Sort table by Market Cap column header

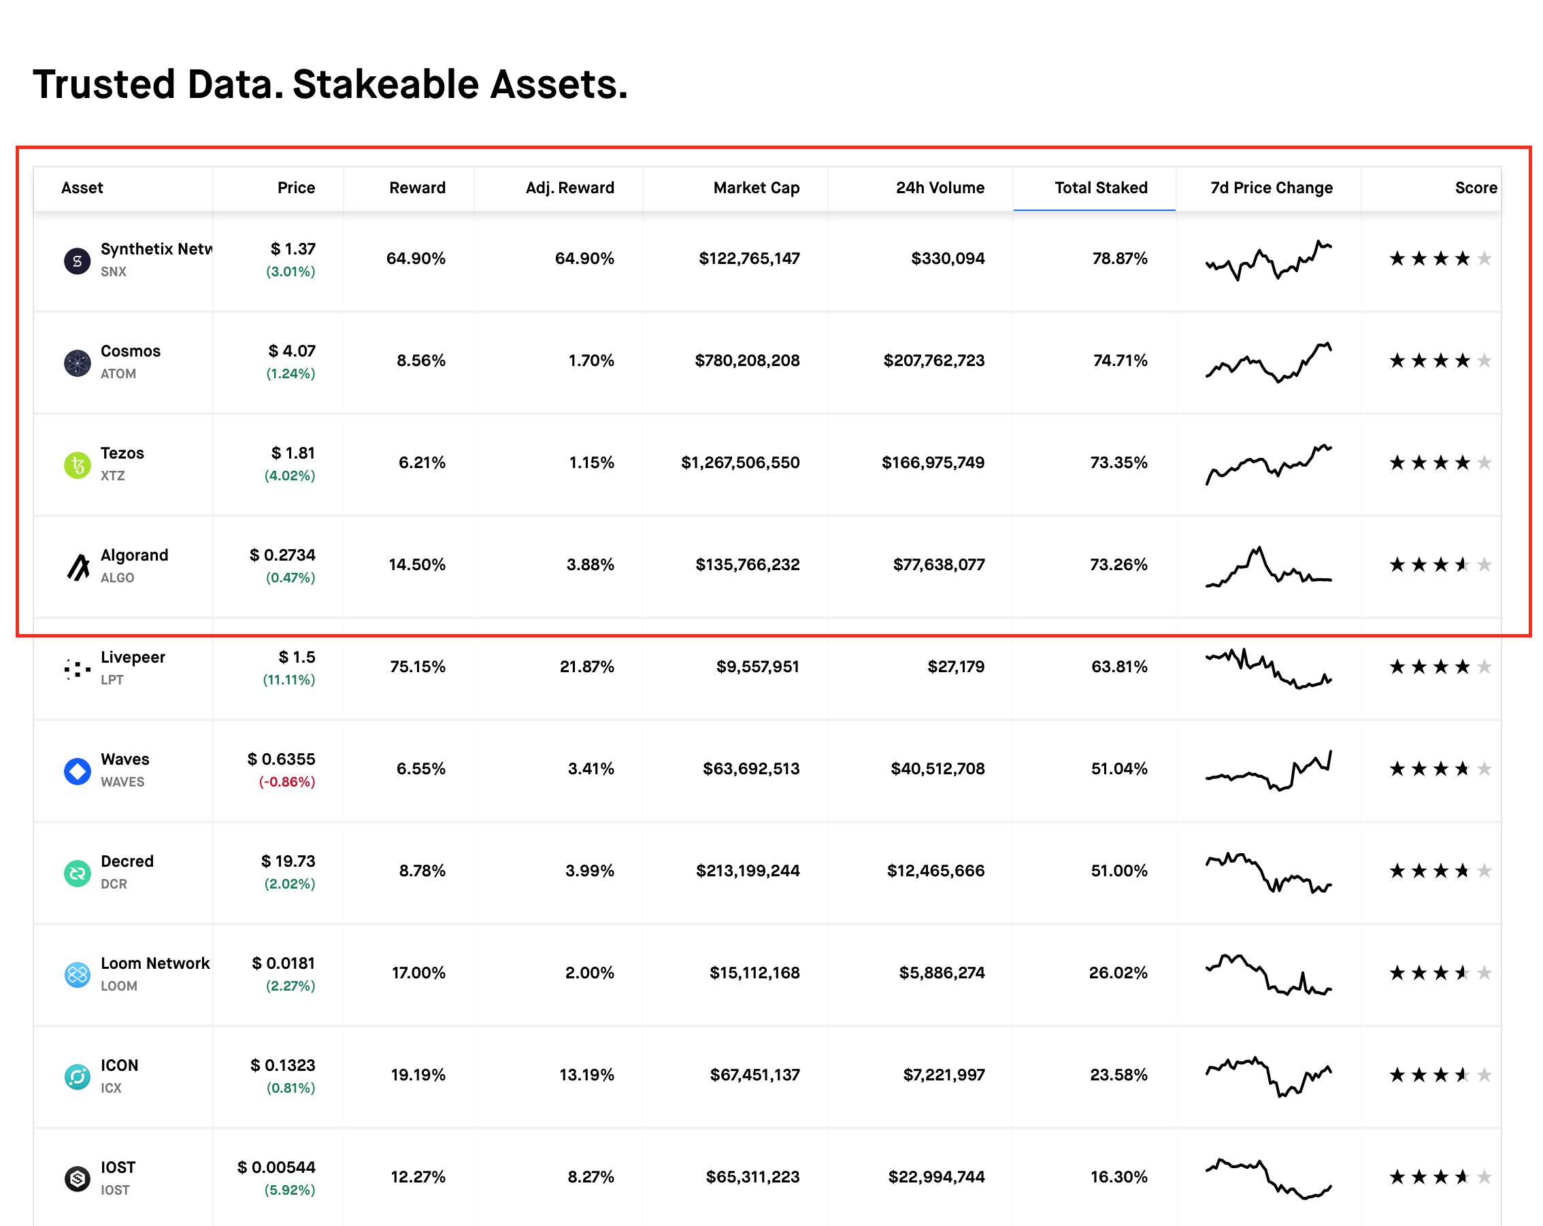[757, 188]
